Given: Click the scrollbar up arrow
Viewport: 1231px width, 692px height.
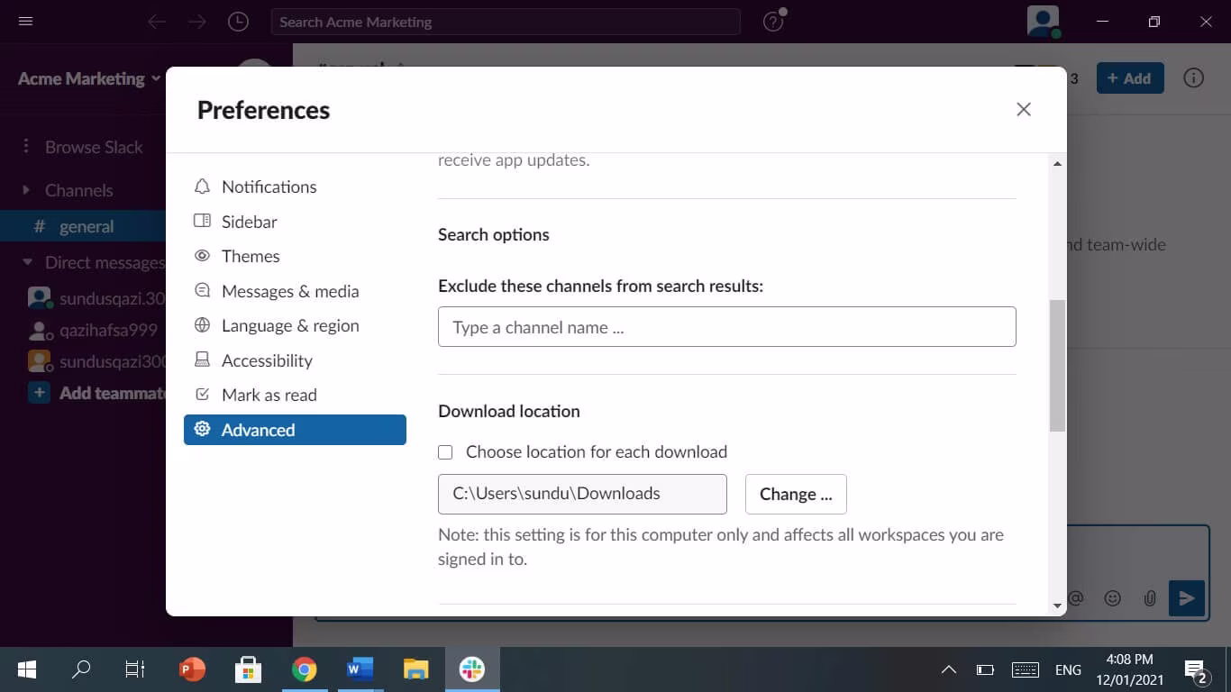Looking at the screenshot, I should (x=1058, y=163).
